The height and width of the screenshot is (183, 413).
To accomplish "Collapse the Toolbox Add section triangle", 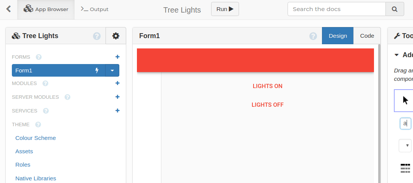I will 397,55.
